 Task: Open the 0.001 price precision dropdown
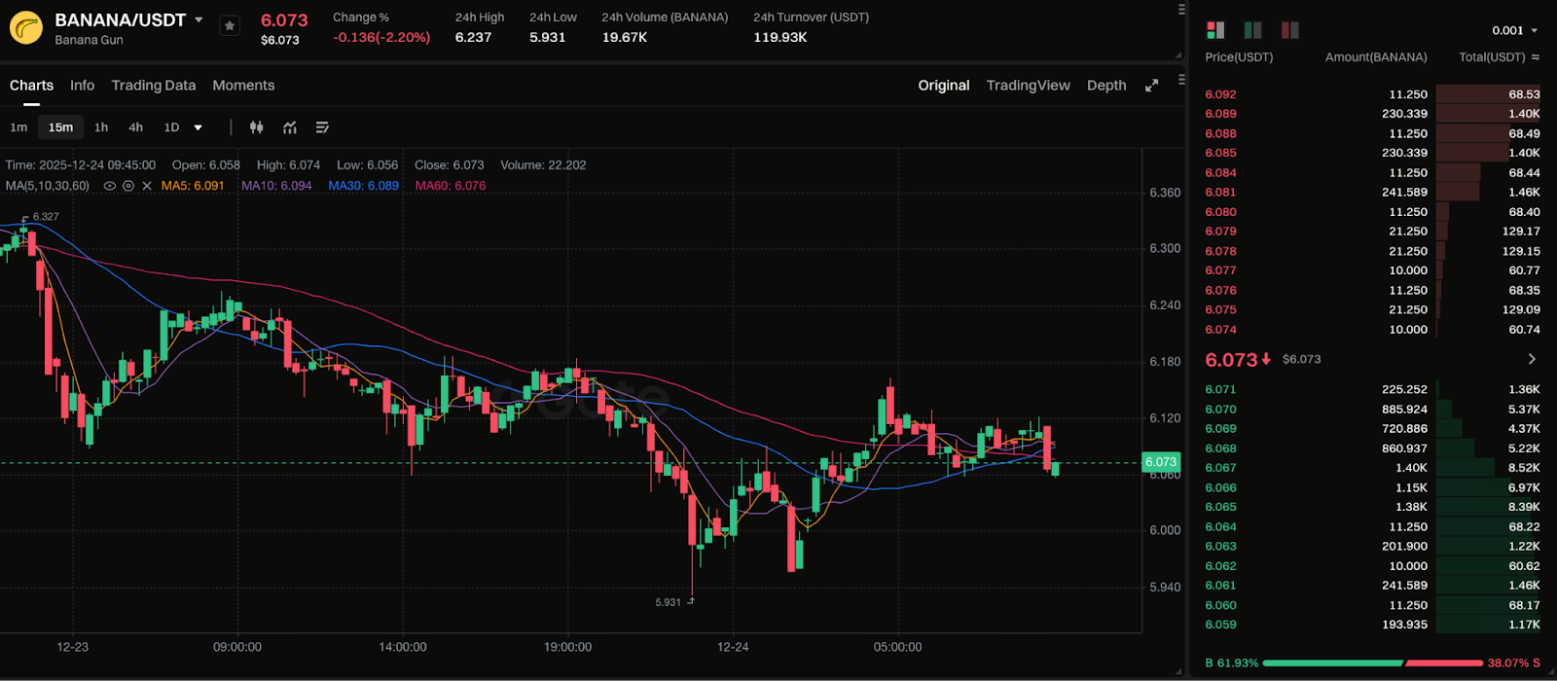1515,31
